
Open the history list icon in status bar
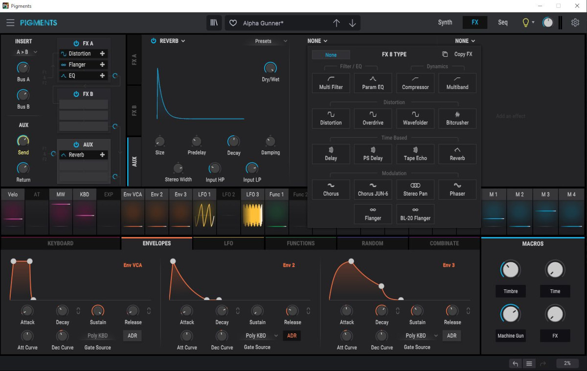(x=529, y=364)
